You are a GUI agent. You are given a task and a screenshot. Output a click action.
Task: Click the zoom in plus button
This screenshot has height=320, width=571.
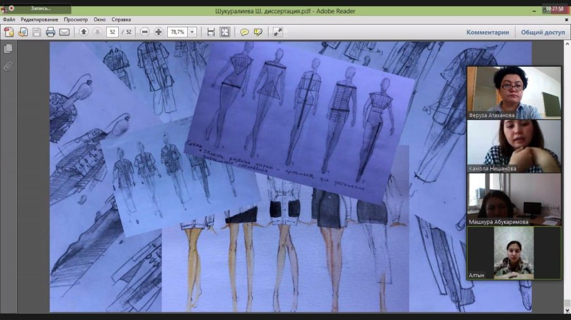[x=158, y=32]
